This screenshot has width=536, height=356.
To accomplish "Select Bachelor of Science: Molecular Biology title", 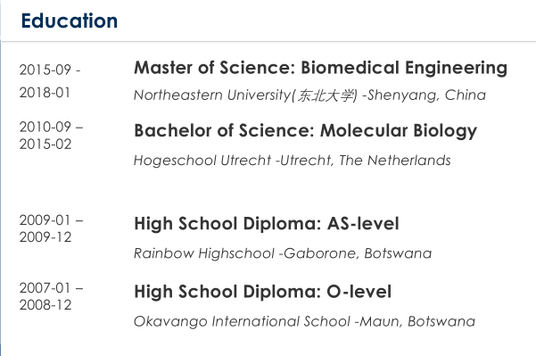I will tap(306, 131).
